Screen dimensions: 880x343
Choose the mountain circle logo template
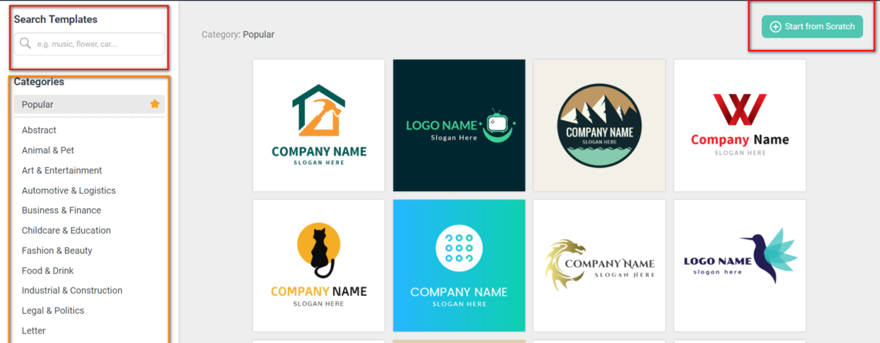click(599, 125)
